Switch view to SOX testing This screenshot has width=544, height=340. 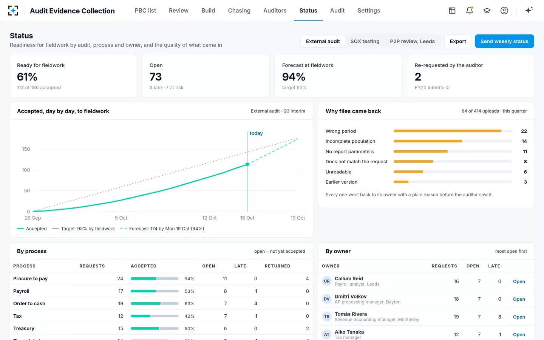(x=365, y=41)
